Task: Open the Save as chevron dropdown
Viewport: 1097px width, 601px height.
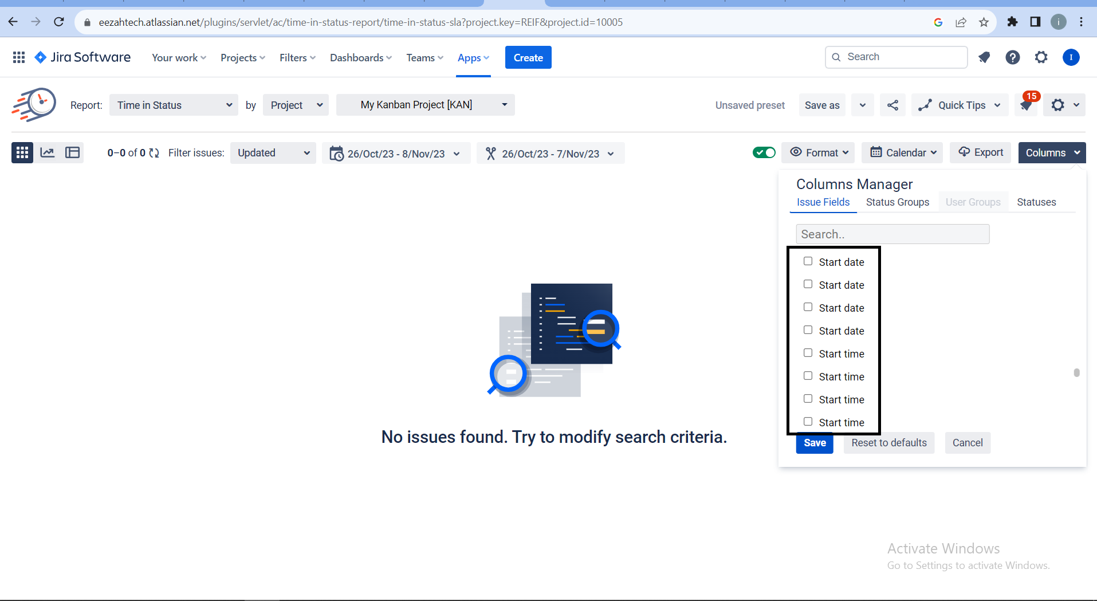Action: point(862,105)
